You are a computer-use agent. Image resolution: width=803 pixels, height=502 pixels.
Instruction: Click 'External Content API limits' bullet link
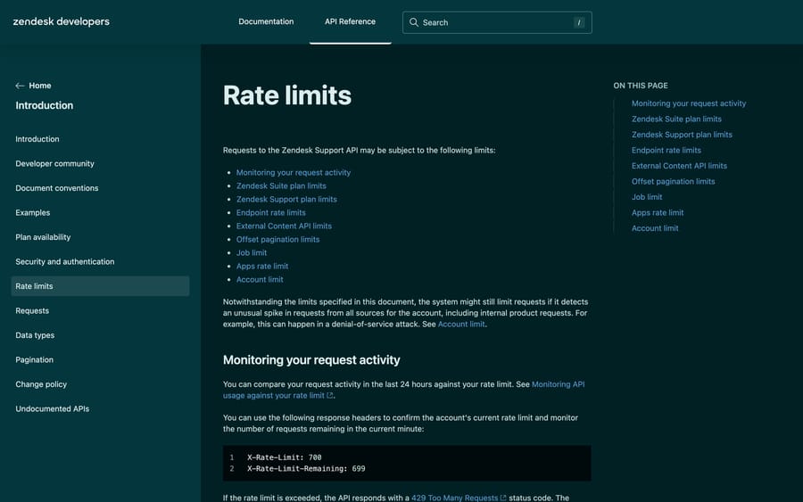click(285, 226)
